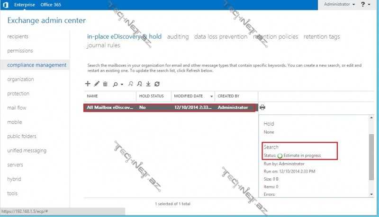Open data loss prevention tab

click(221, 36)
